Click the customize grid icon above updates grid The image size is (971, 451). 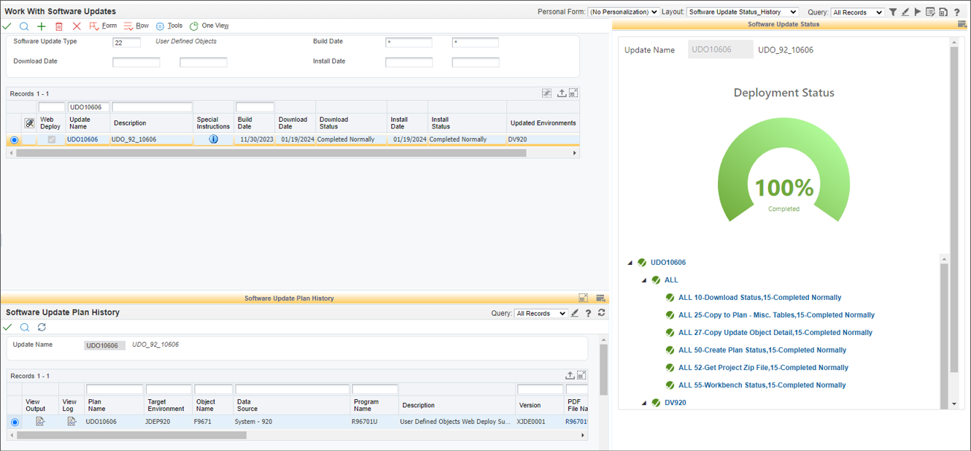[x=546, y=93]
